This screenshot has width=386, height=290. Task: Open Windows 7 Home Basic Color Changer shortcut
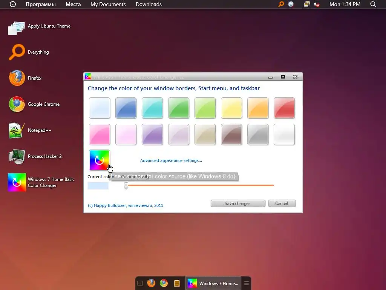click(41, 182)
